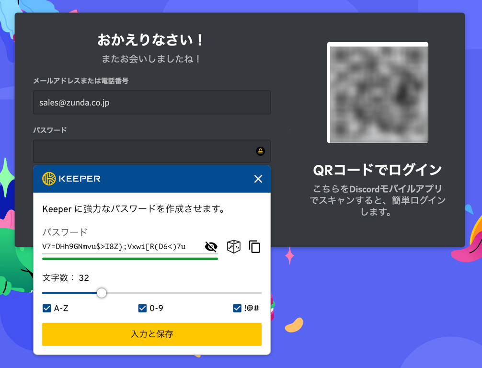Screen dimensions: 482x368
Task: Toggle the 0-9 digits checkbox
Action: tap(142, 308)
